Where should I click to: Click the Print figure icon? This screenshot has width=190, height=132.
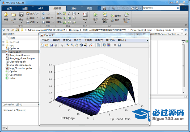point(56,45)
